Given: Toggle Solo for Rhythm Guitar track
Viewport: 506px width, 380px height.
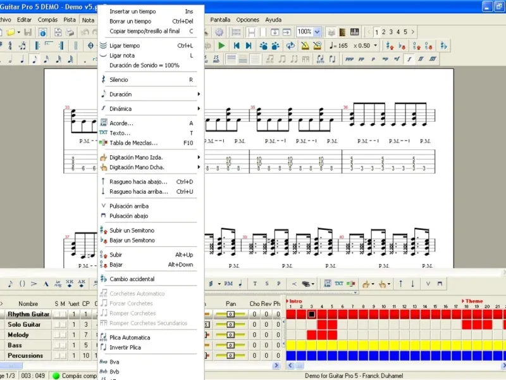Looking at the screenshot, I should click(56, 314).
